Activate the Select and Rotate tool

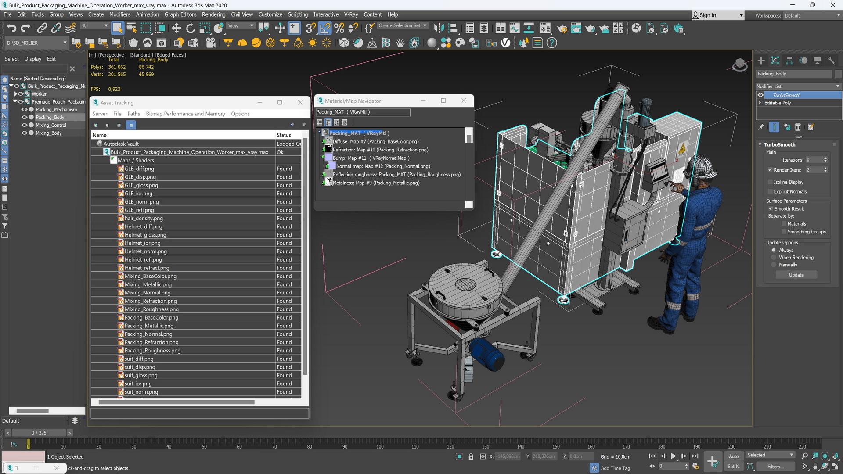191,29
